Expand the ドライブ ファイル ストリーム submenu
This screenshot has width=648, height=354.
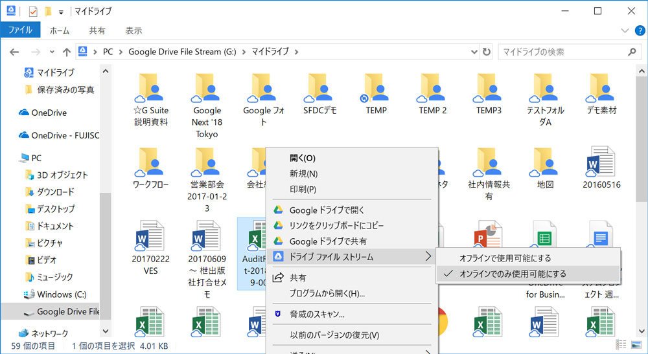pos(352,257)
